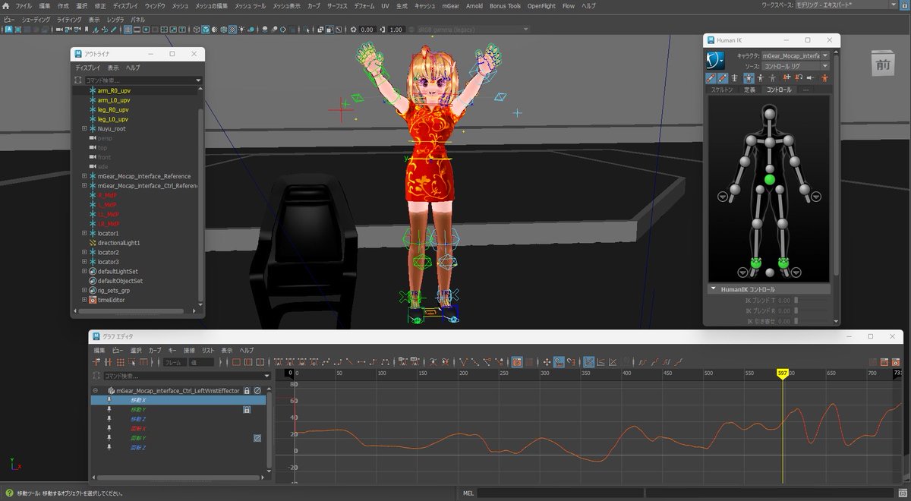Open the キャラクタ dropdown in Human IK
Viewport: 911px width, 501px height.
(796, 55)
